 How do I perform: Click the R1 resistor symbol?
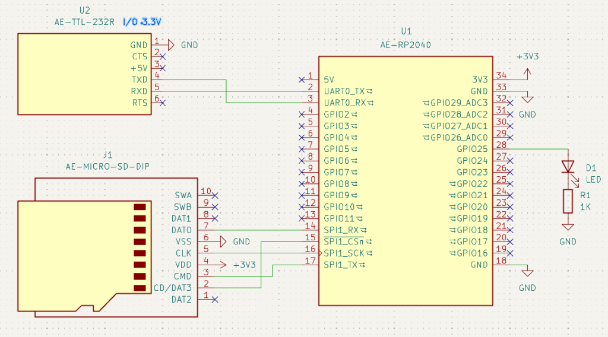pos(568,201)
